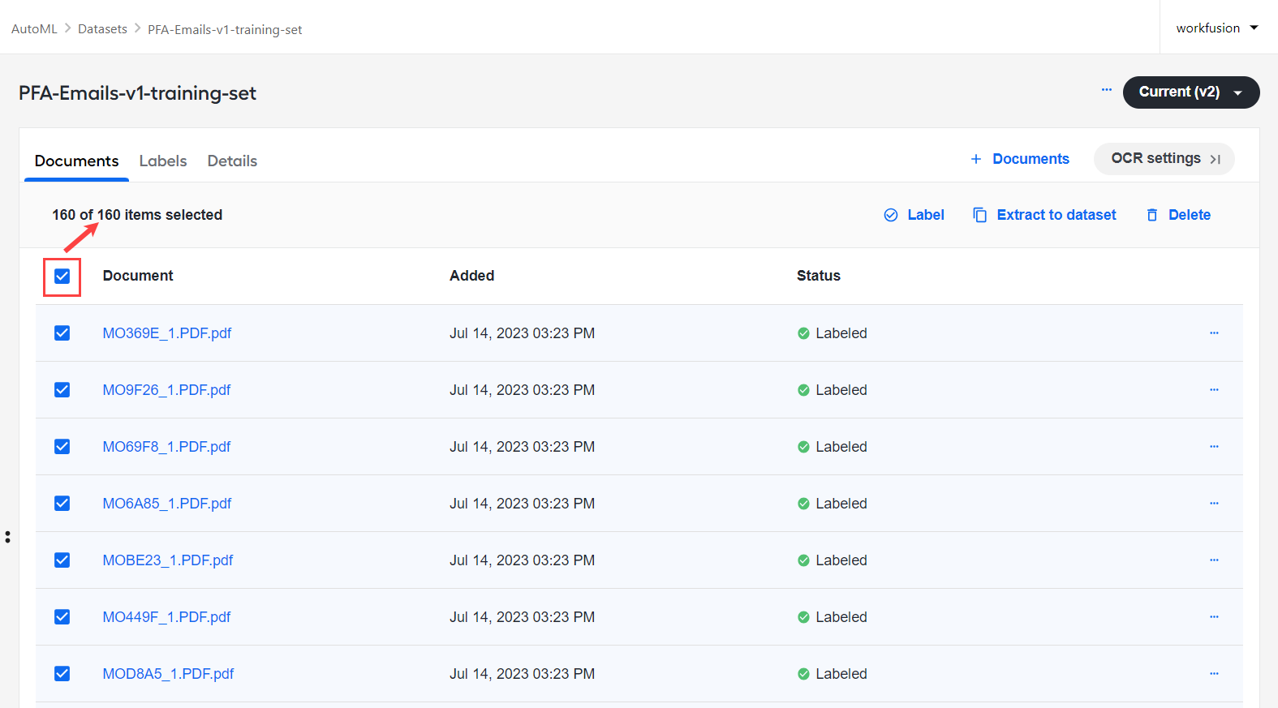
Task: Deselect MOBE23_1.PDF.pdf checkbox
Action: [62, 560]
